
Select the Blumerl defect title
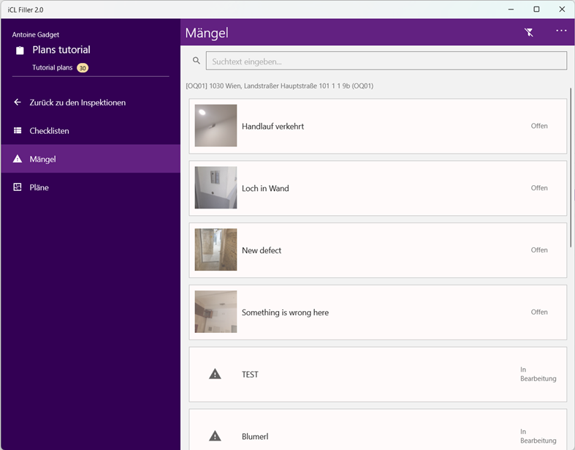pos(255,436)
